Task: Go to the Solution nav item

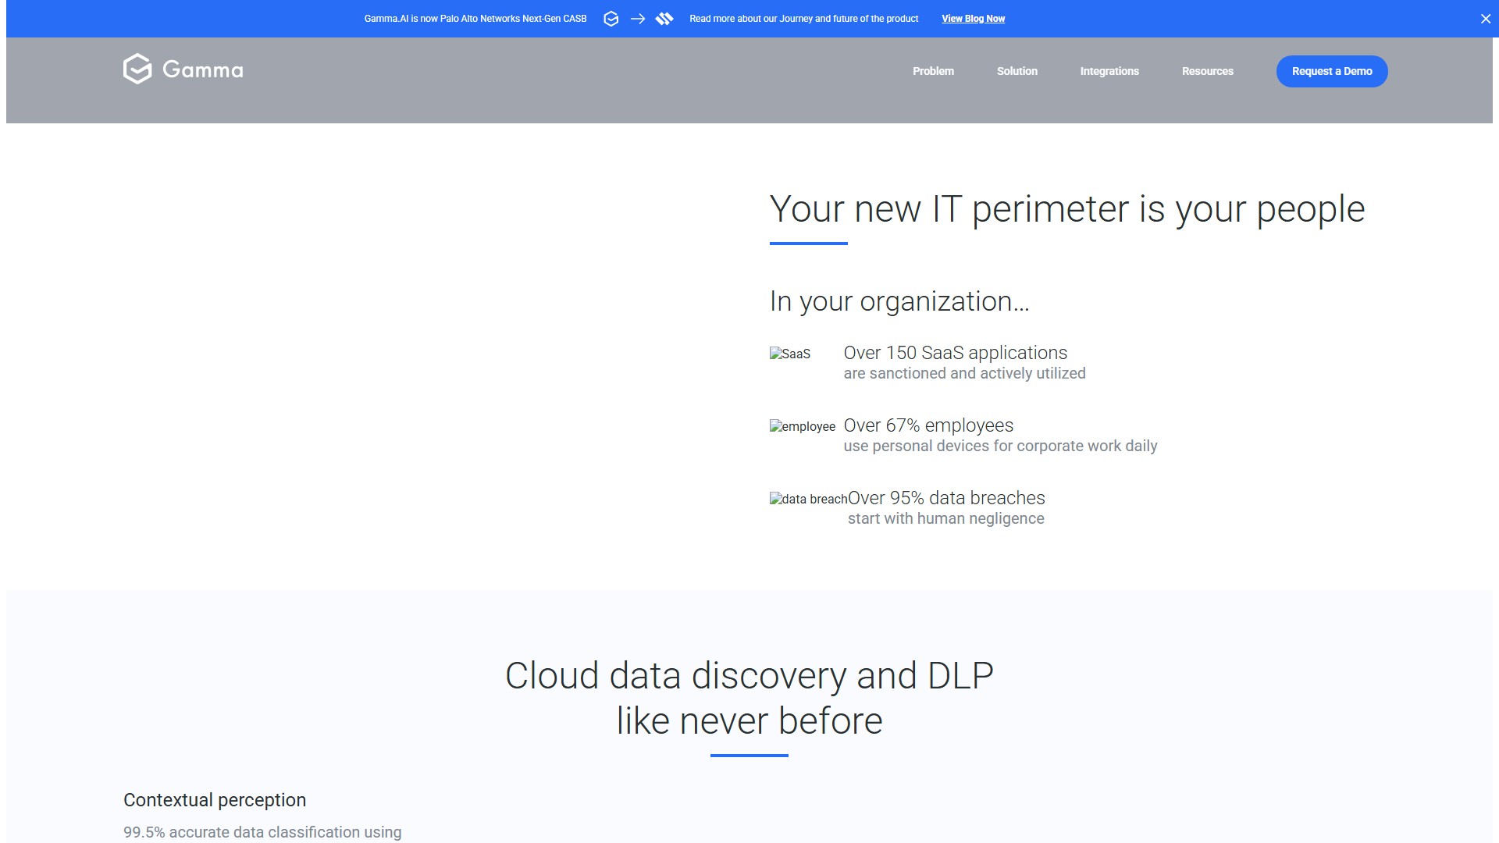Action: click(x=1017, y=71)
